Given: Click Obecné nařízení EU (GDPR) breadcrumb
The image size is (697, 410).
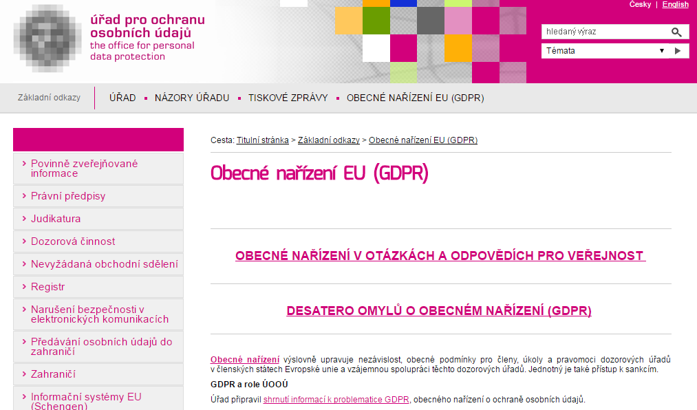Looking at the screenshot, I should pyautogui.click(x=423, y=140).
